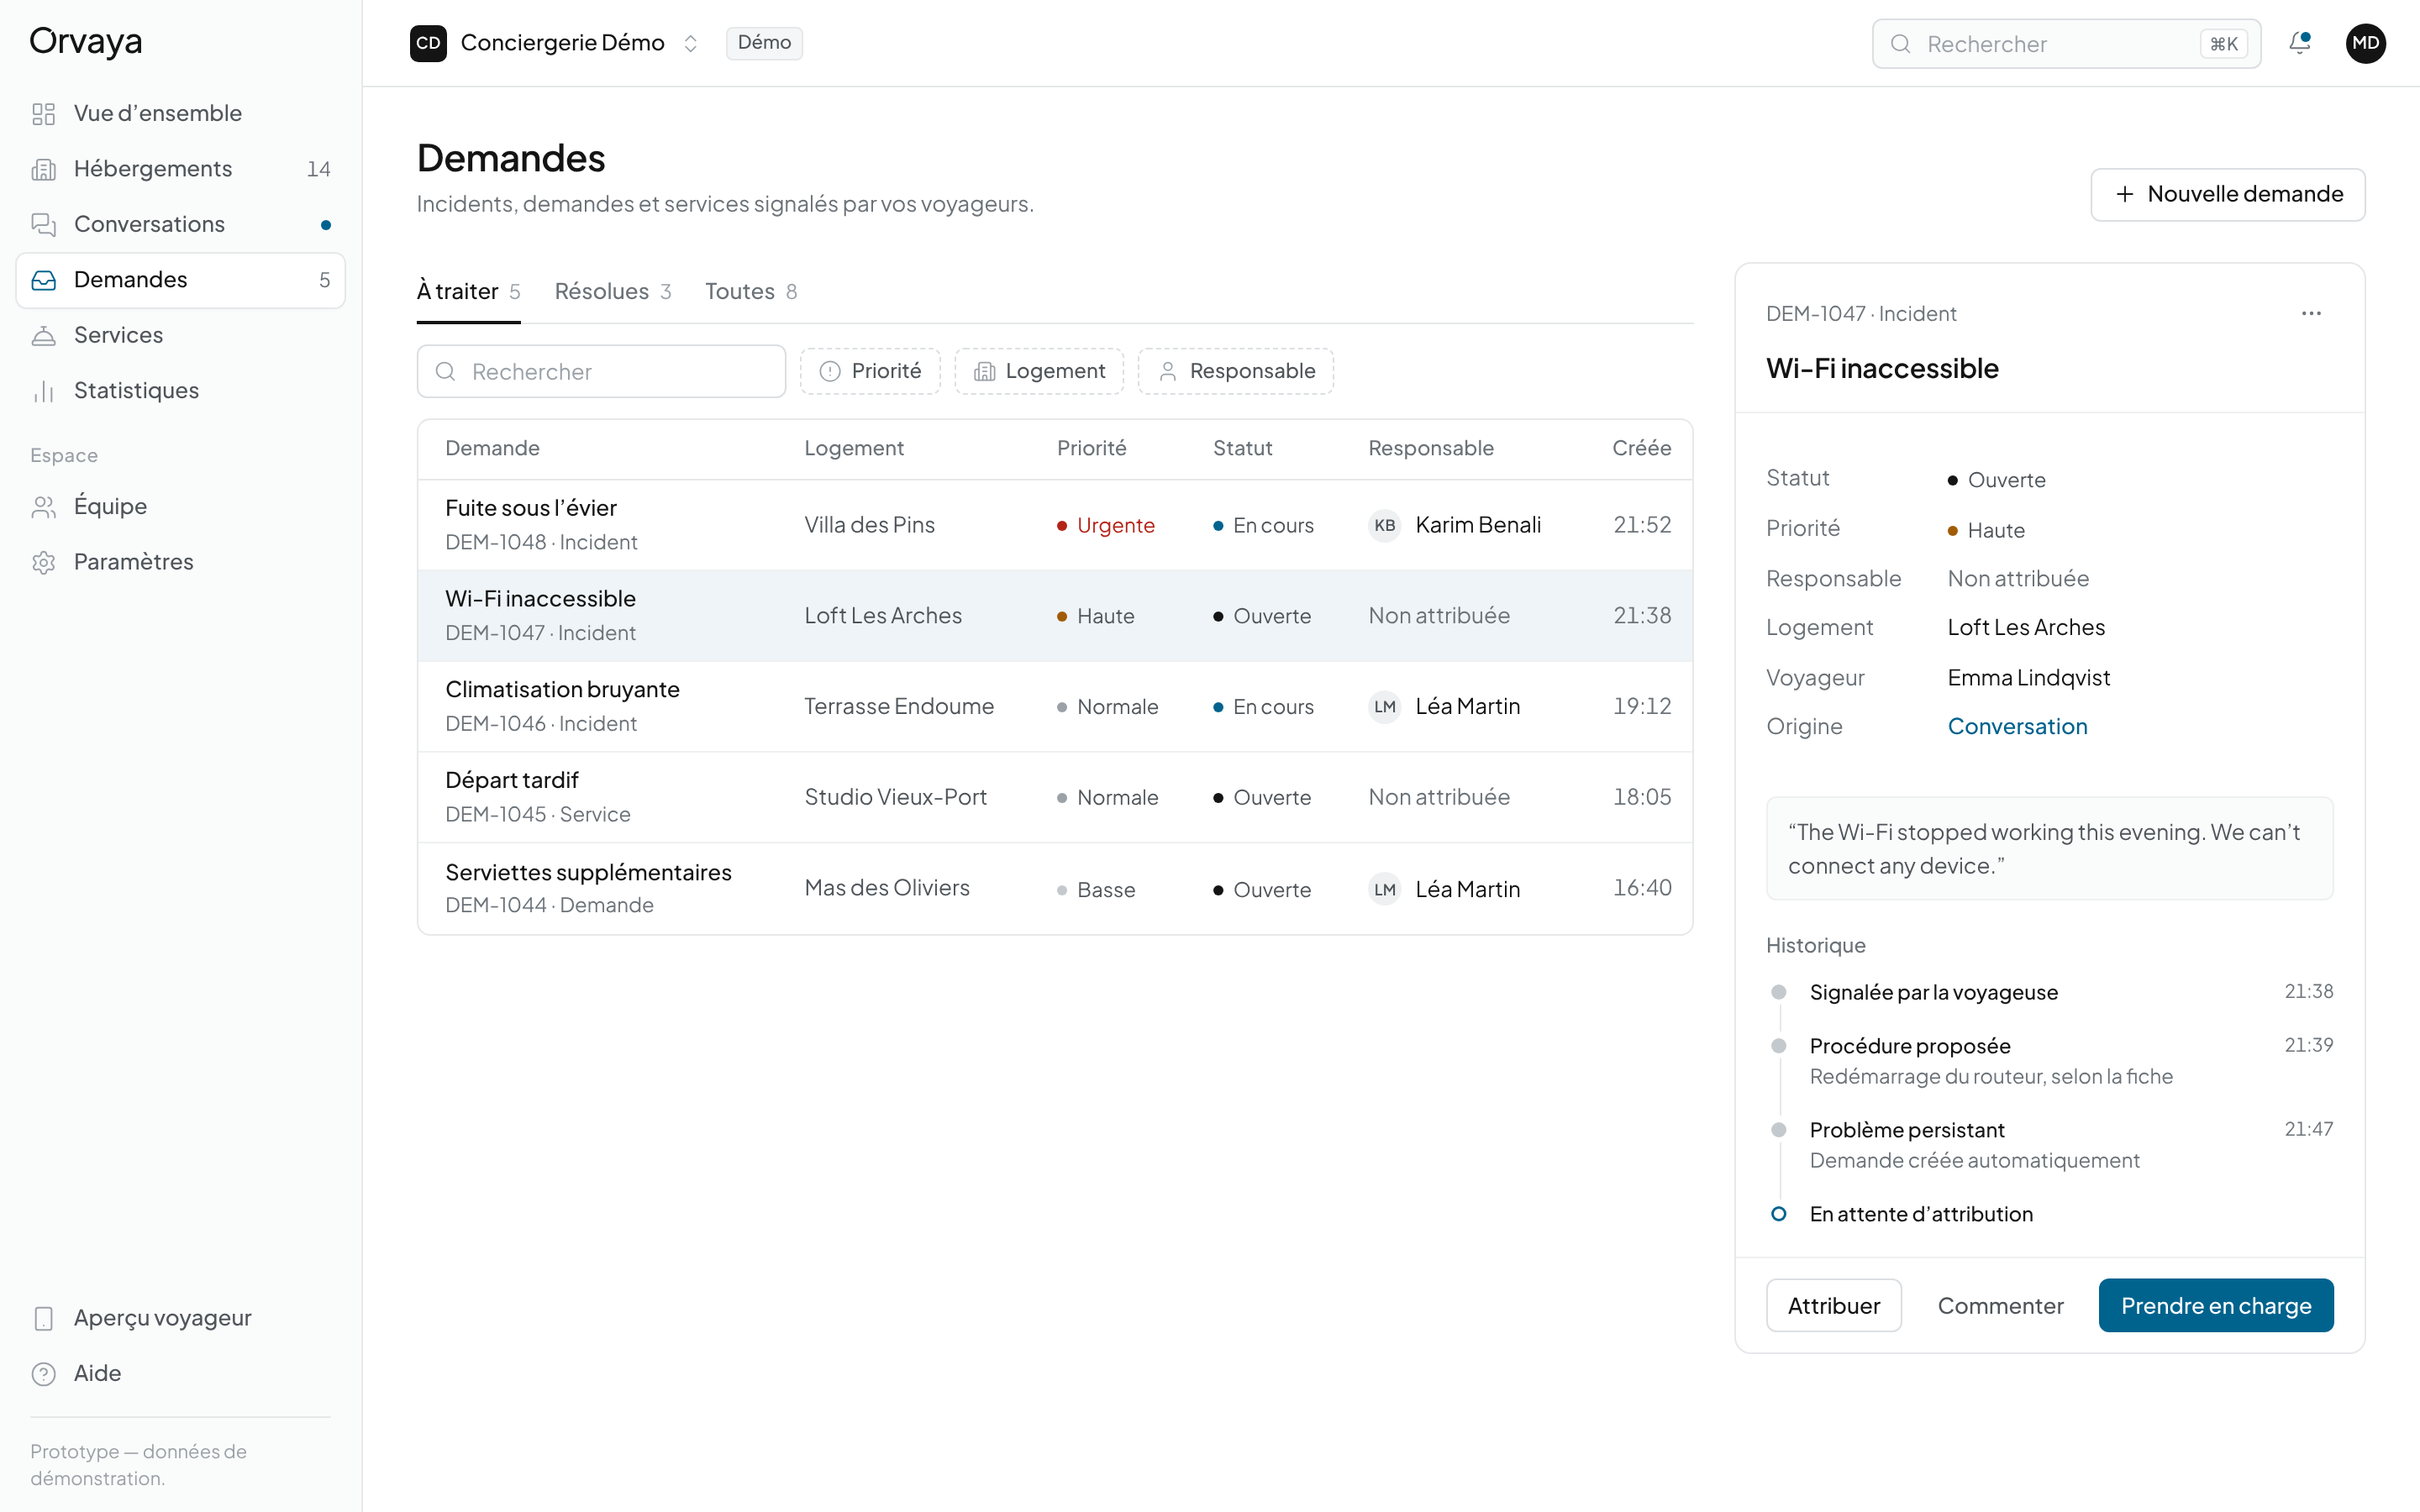Select Climatisation bruyante row

point(1055,706)
